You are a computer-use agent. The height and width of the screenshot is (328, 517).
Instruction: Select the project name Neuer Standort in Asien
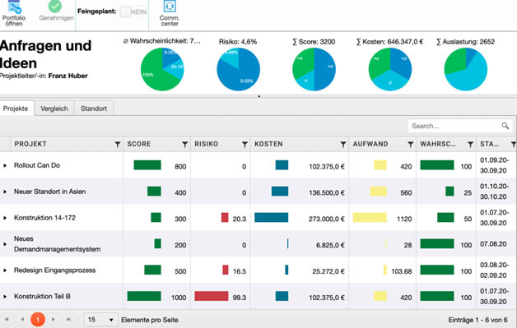click(49, 192)
